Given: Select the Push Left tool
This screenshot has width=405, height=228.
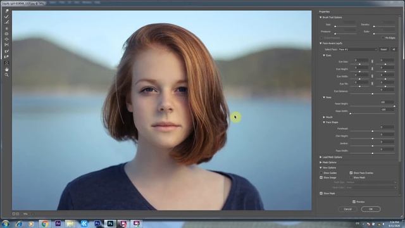Looking at the screenshot, I should 7,45.
